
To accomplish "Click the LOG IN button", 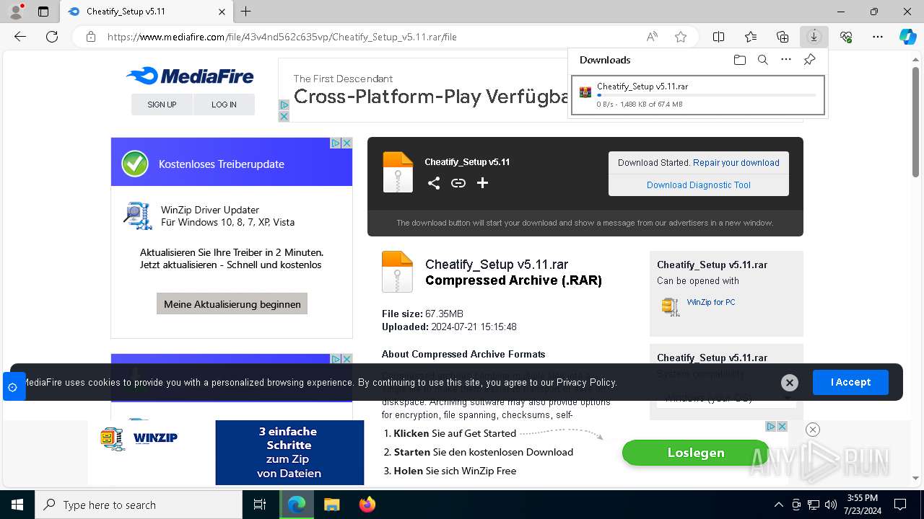I will pos(224,105).
